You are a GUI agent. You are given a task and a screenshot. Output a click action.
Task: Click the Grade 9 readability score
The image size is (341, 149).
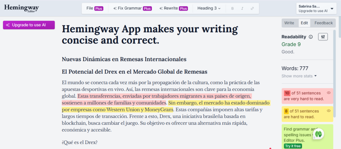[291, 44]
